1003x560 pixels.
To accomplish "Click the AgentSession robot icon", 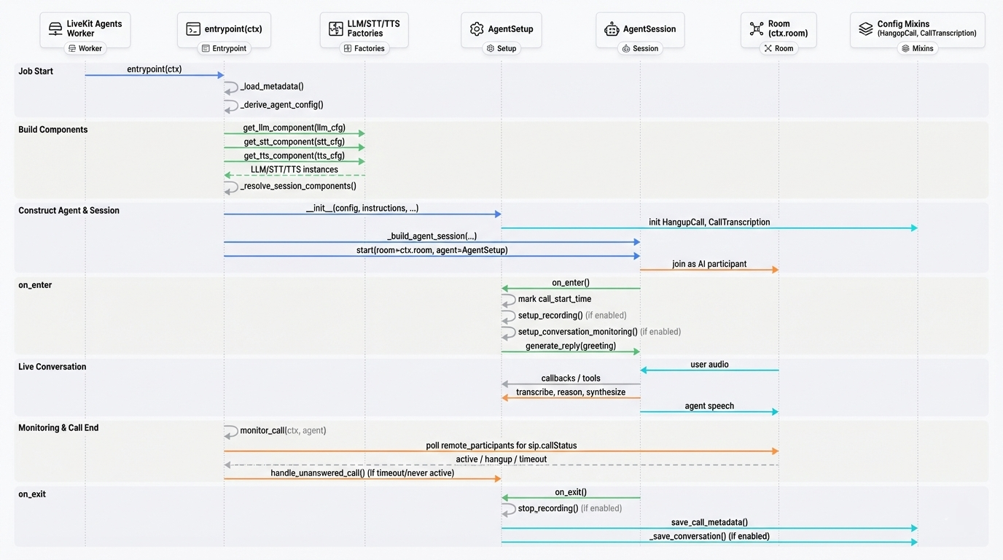I will coord(612,29).
